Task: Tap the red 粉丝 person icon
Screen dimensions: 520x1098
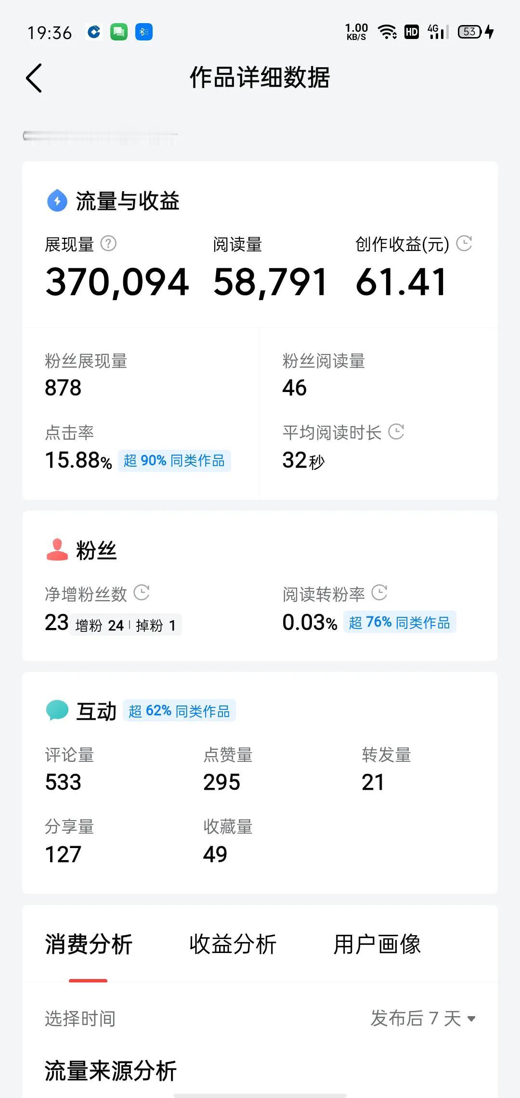Action: click(x=57, y=549)
